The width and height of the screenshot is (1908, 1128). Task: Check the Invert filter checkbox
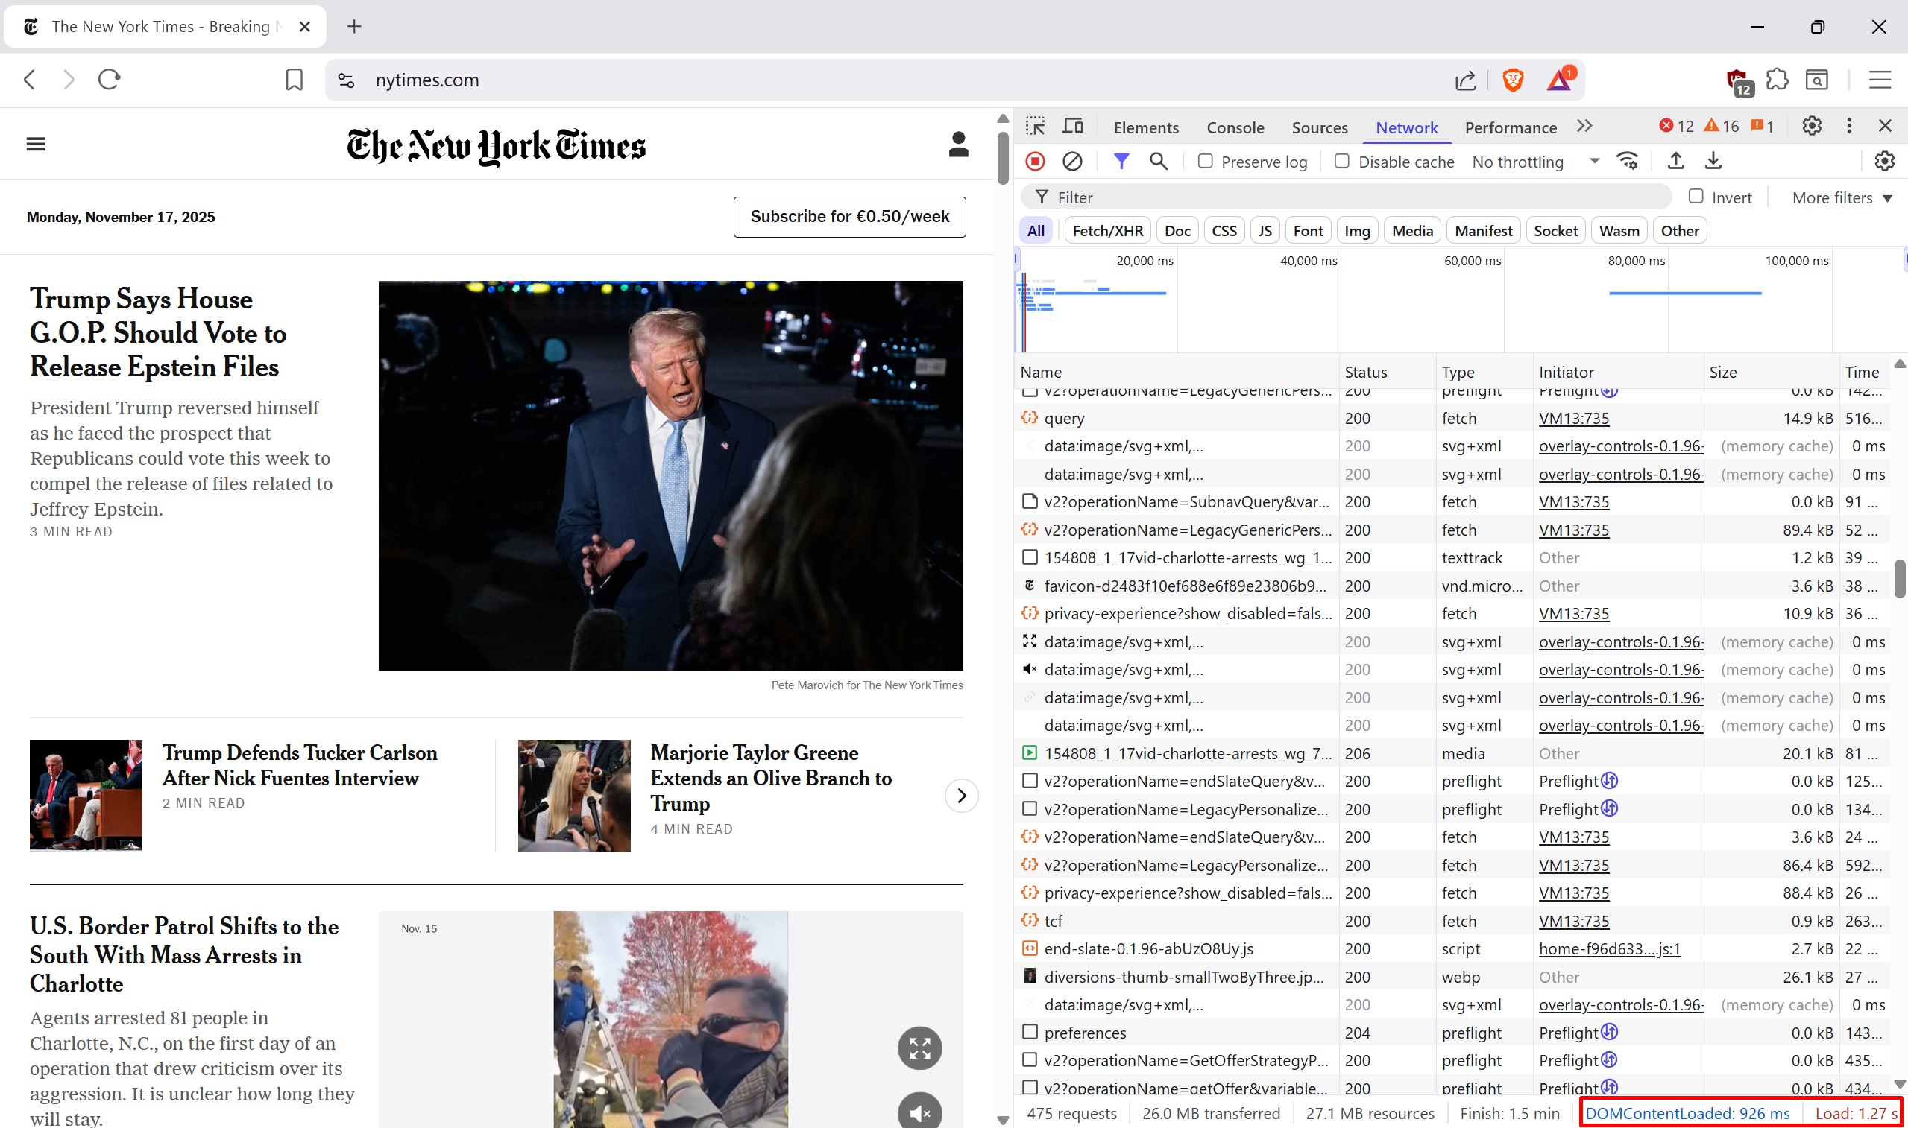(x=1695, y=196)
